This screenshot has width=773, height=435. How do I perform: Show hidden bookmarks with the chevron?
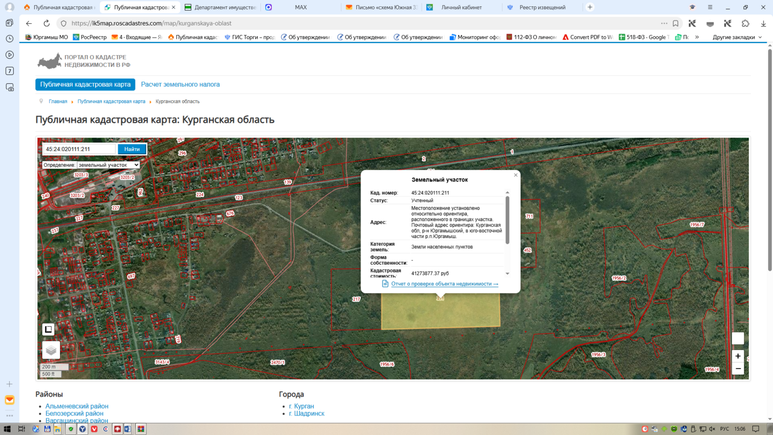[x=697, y=37]
